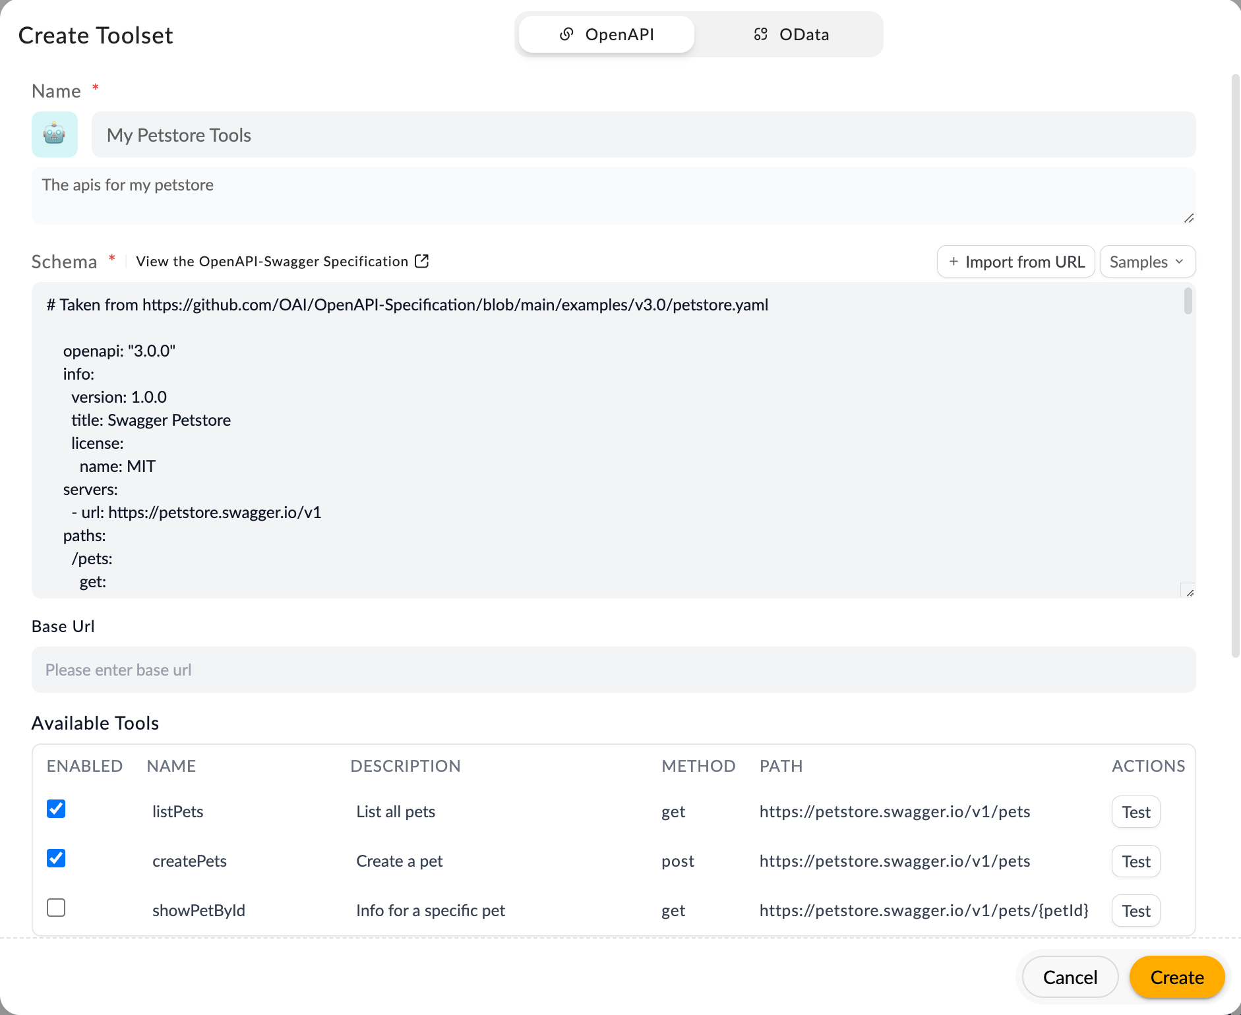
Task: Open View the OpenAPI-Swagger Specification link
Action: click(x=272, y=261)
